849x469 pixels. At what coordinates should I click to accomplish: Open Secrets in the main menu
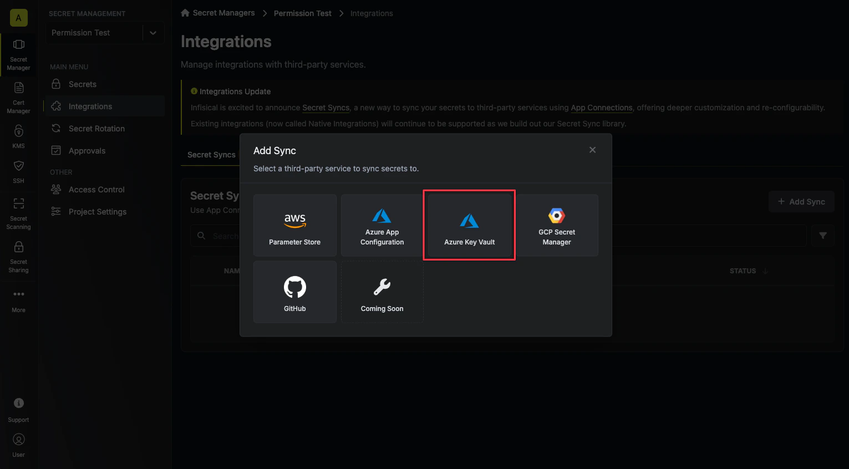pyautogui.click(x=104, y=84)
